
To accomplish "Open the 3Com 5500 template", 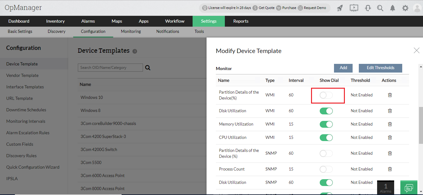I will click(91, 162).
